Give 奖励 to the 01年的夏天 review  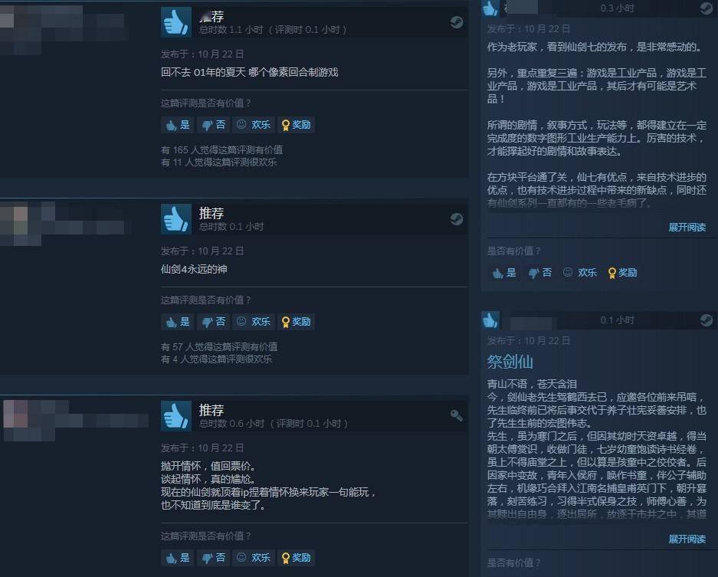297,125
